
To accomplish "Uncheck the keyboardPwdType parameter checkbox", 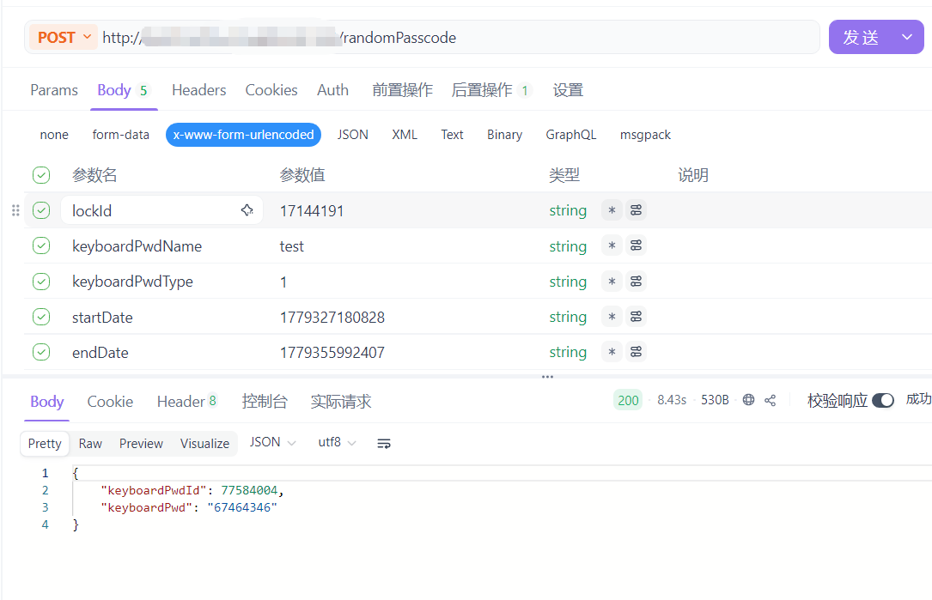I will [x=41, y=281].
